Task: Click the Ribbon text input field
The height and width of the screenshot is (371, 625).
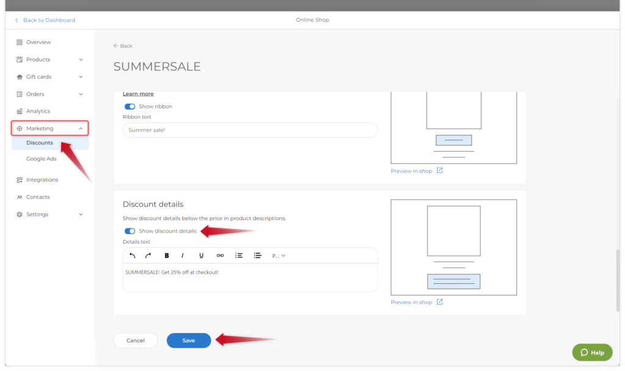Action: (250, 130)
